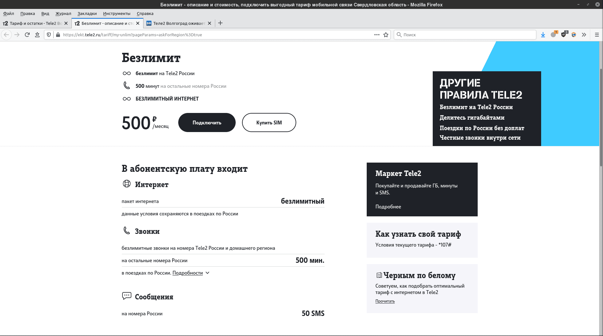Follow the Прочитать link
The width and height of the screenshot is (603, 336).
[x=385, y=301]
